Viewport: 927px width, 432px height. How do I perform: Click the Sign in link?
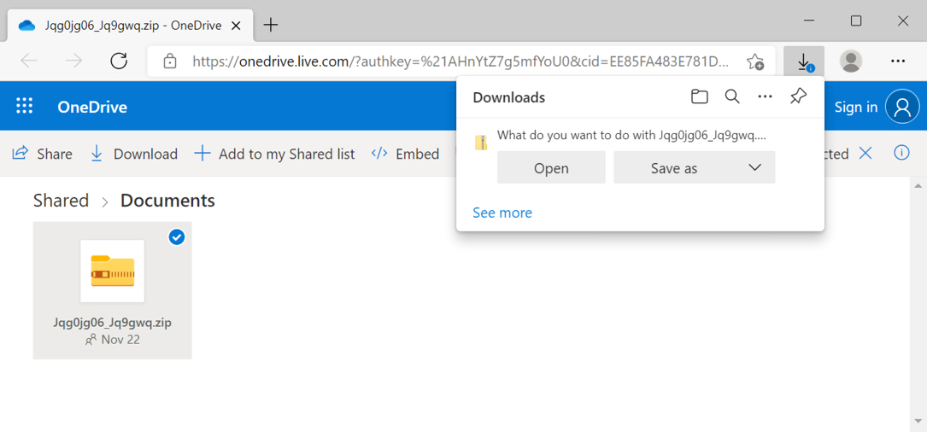click(855, 107)
